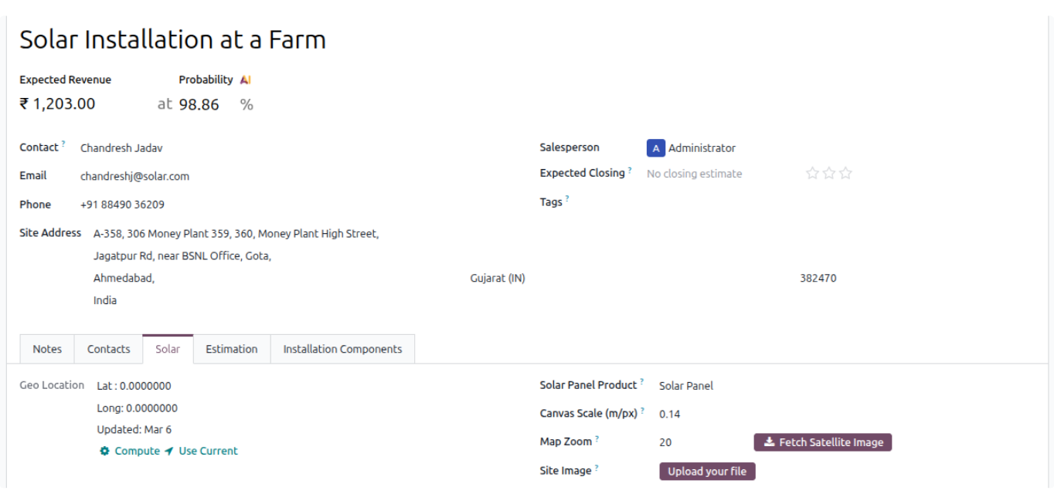The image size is (1054, 504).
Task: Click Updated: Mar 6 text
Action: [x=134, y=429]
